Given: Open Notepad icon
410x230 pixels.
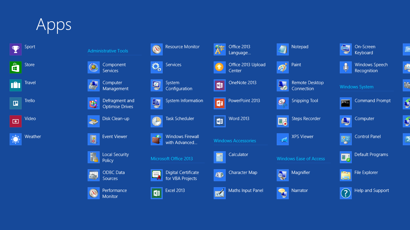Looking at the screenshot, I should [283, 49].
